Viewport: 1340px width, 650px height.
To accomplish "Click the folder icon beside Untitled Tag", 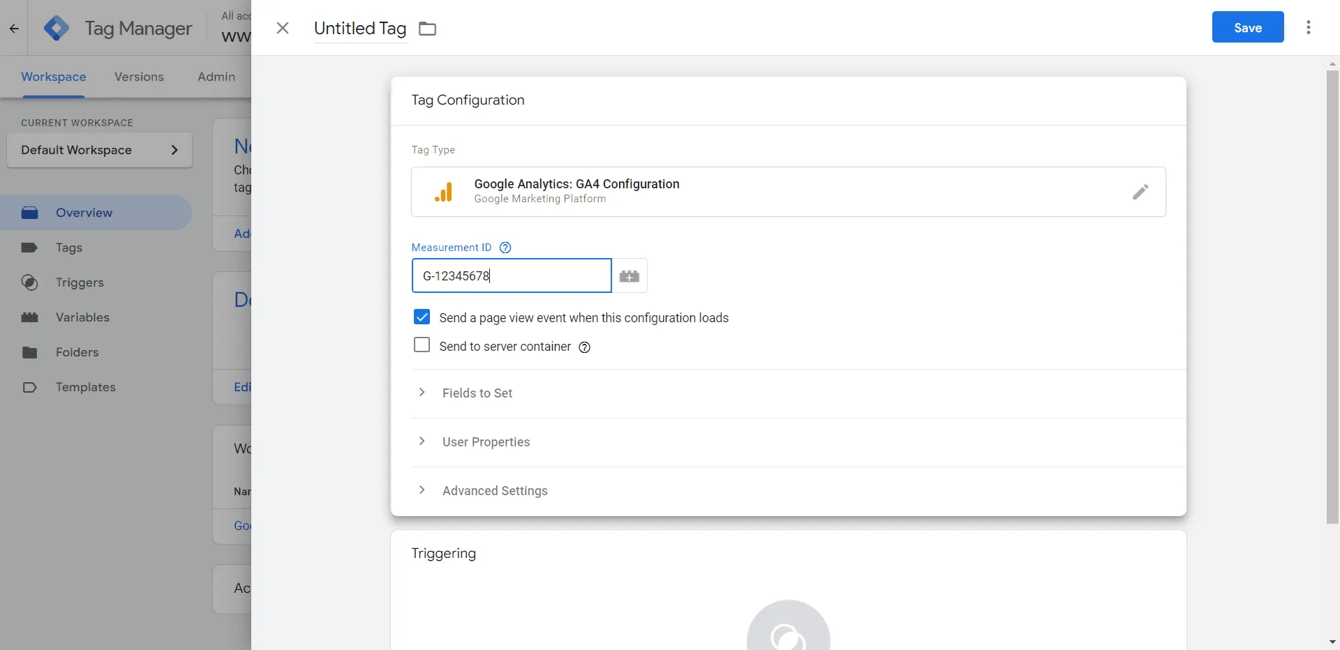I will click(x=426, y=29).
